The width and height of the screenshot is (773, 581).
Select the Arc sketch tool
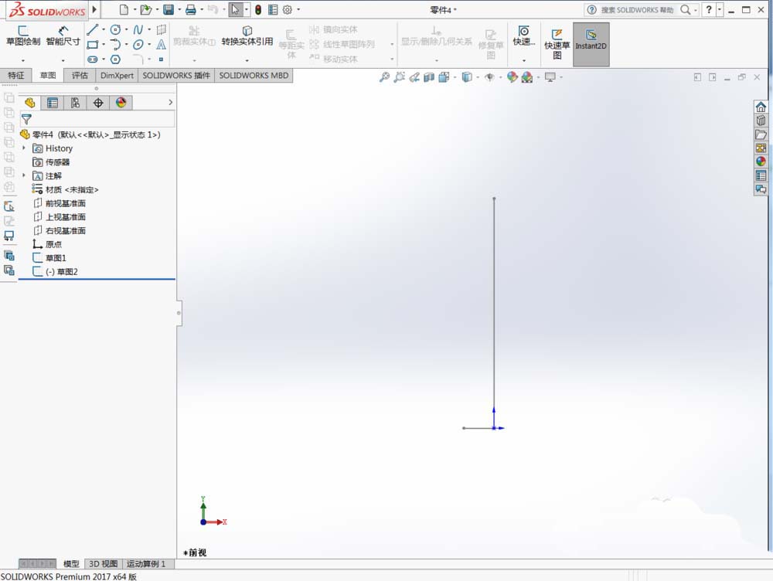click(x=115, y=44)
